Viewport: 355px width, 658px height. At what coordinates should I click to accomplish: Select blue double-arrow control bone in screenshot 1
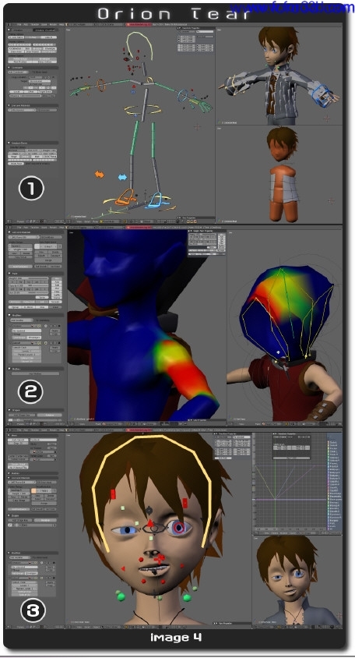(x=122, y=177)
